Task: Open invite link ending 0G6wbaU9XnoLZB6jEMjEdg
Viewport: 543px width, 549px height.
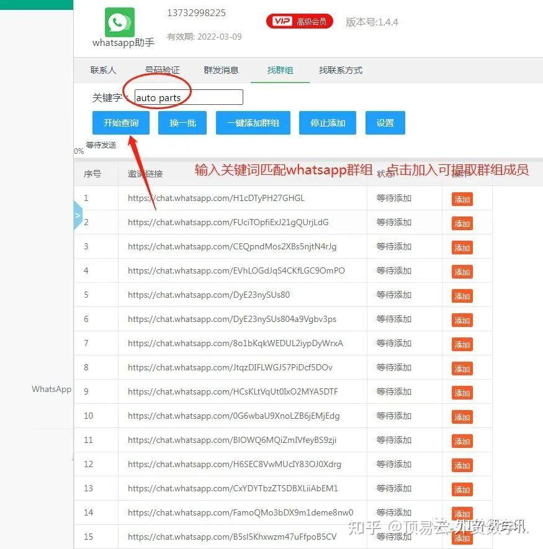Action: pyautogui.click(x=234, y=416)
